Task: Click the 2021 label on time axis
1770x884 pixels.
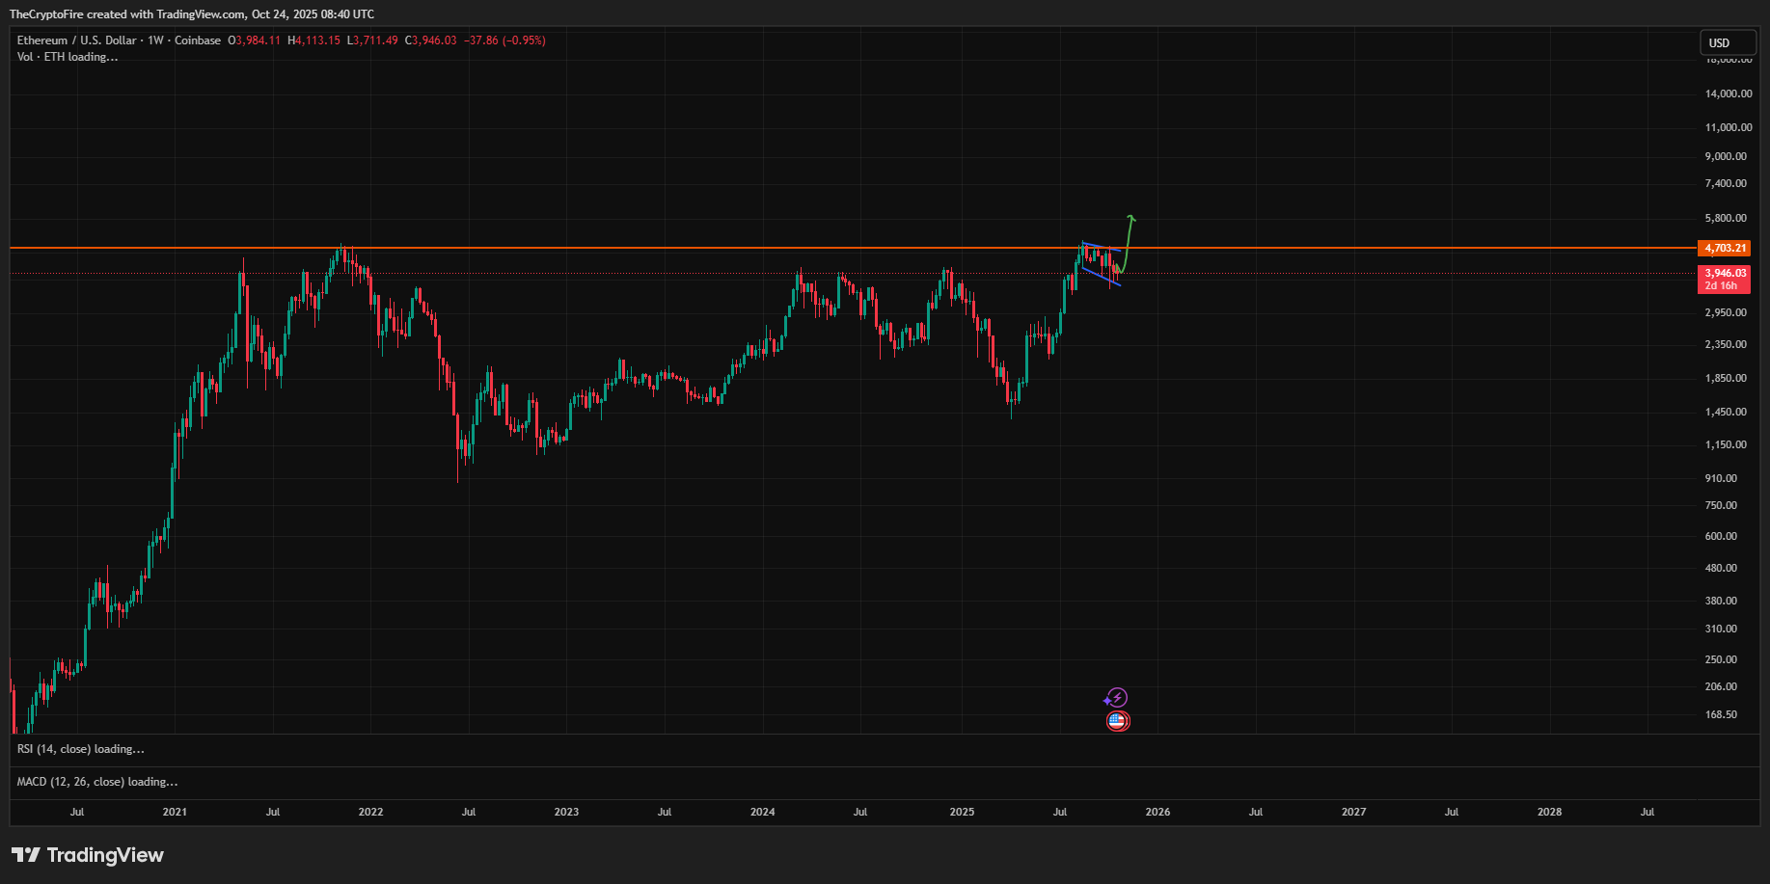Action: (x=175, y=812)
